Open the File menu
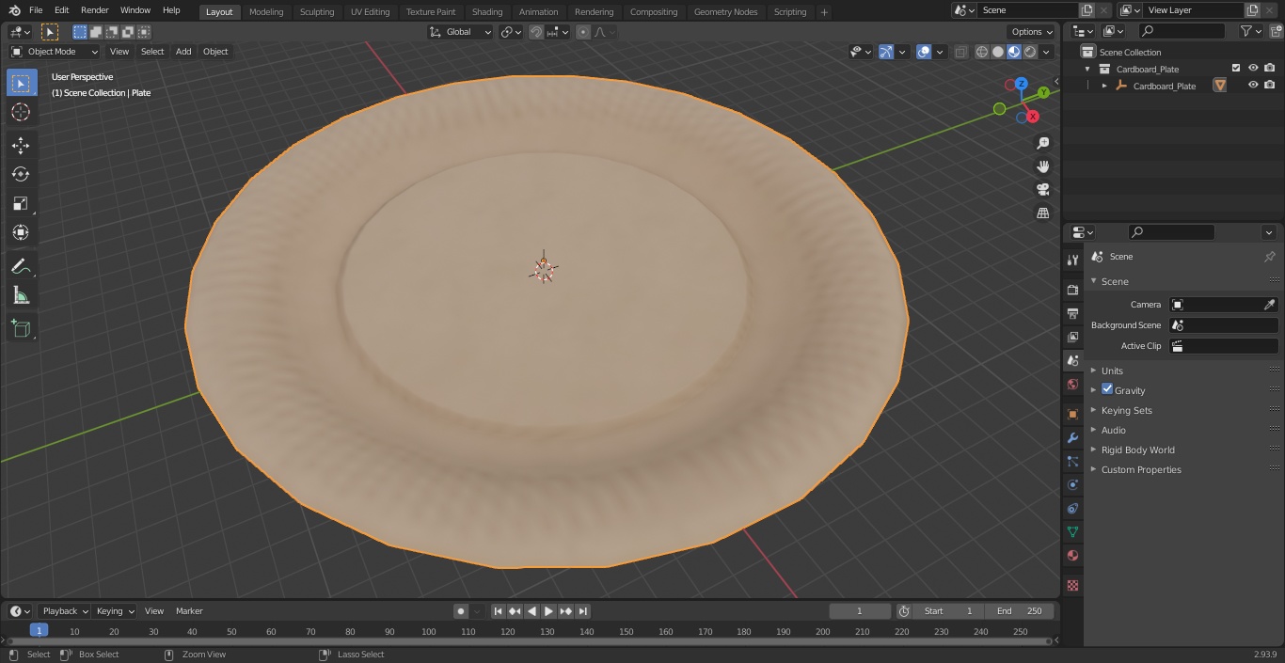The image size is (1285, 663). pyautogui.click(x=36, y=10)
